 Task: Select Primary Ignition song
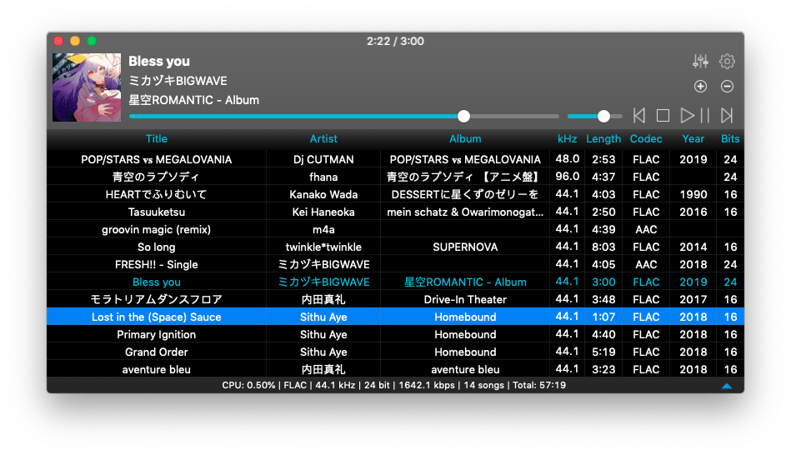point(157,334)
